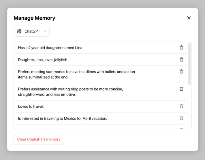The height and width of the screenshot is (160, 205).
Task: Expand the chevron next to ChatGPT
Action: pyautogui.click(x=45, y=31)
